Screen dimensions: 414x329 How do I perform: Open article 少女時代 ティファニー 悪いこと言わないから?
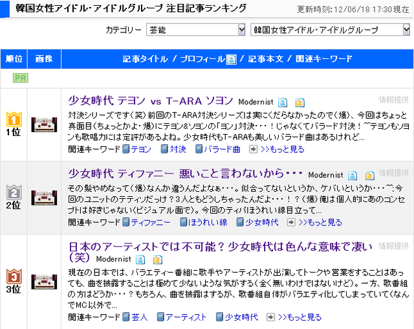tap(186, 174)
